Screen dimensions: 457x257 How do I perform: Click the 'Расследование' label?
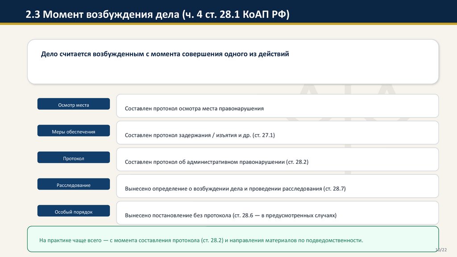point(74,184)
